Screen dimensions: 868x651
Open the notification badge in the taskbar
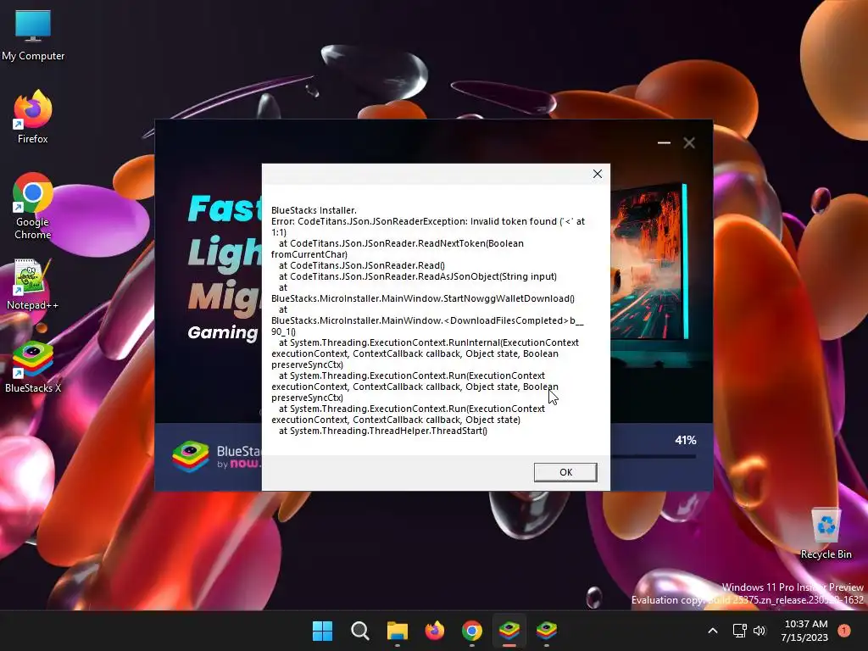pos(844,631)
